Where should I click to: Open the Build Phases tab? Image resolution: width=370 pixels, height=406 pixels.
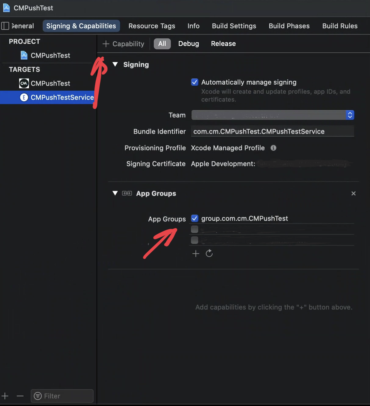(x=289, y=26)
